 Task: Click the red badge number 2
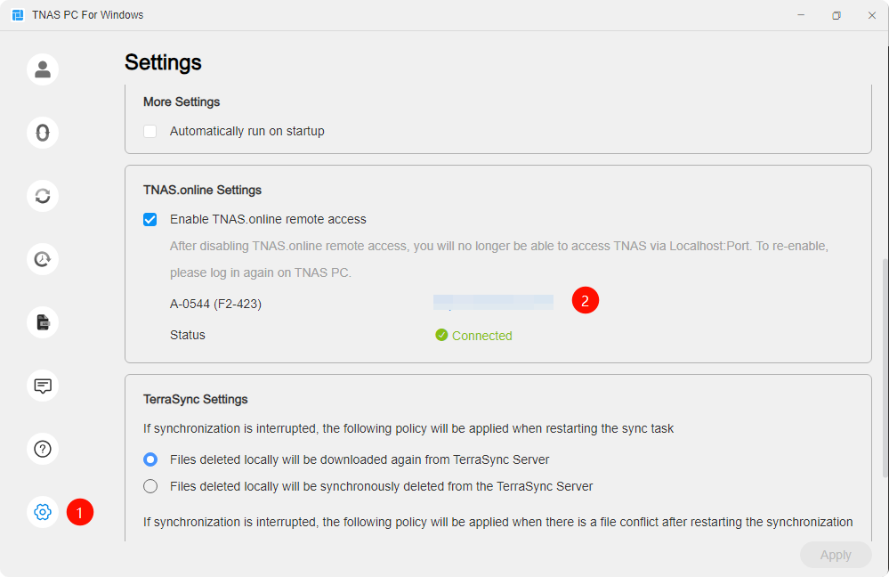586,300
